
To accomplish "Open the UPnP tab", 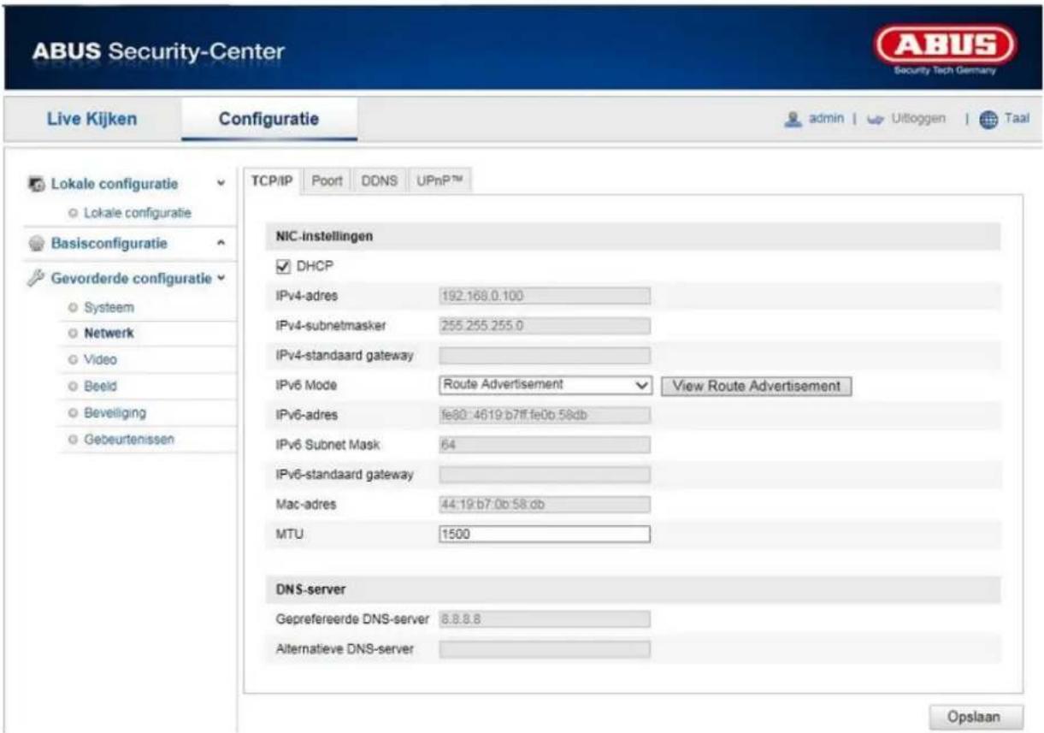I will [x=439, y=180].
